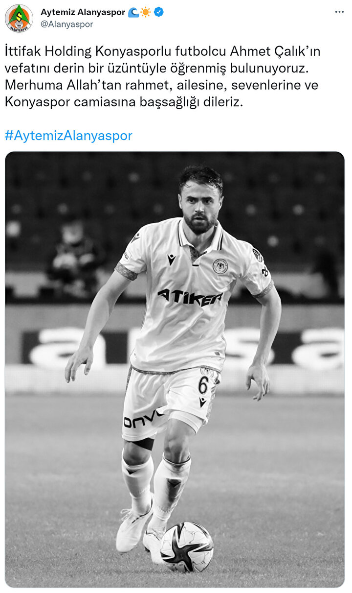Viewport: 352px width, 593px height.
Task: Open the three-dot more options menu
Action: point(339,12)
